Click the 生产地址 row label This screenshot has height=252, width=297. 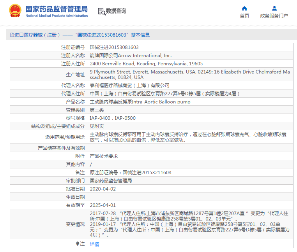click(x=75, y=75)
